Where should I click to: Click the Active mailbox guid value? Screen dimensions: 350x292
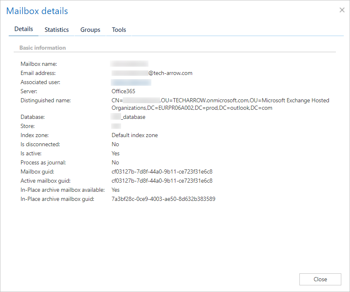pyautogui.click(x=162, y=181)
